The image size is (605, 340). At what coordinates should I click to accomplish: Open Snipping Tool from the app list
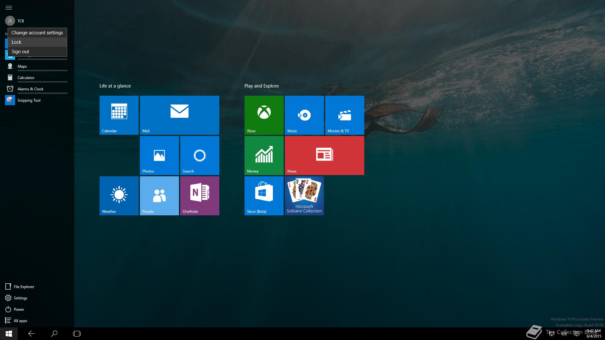coord(36,100)
